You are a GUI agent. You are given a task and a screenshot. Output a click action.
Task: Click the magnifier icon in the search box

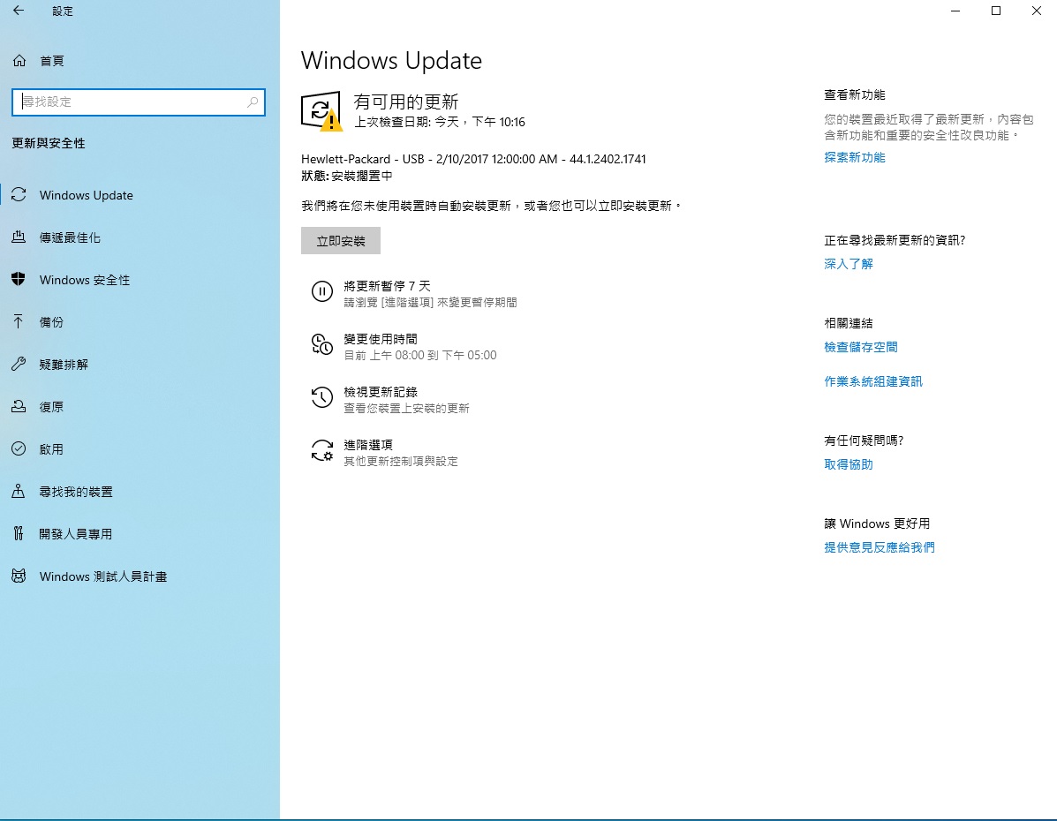click(x=253, y=102)
